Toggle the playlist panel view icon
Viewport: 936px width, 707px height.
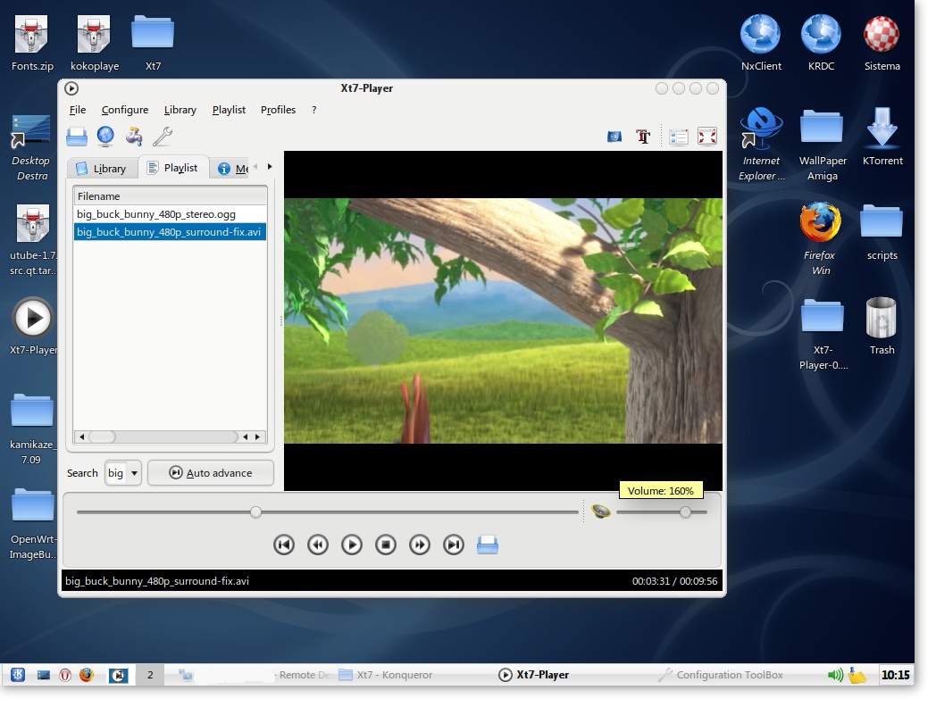click(x=679, y=137)
